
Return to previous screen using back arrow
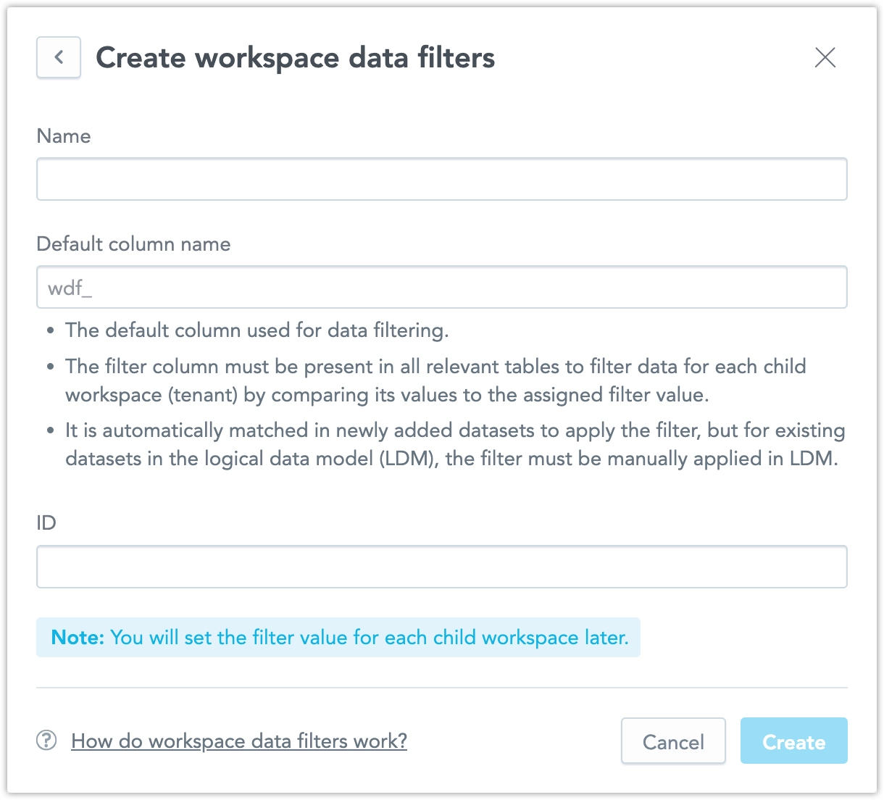pyautogui.click(x=58, y=57)
